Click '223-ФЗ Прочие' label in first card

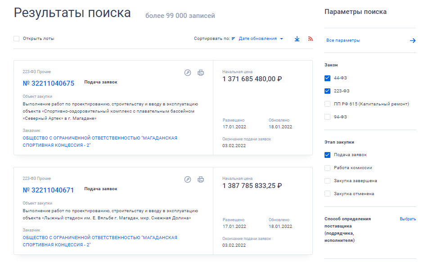[37, 72]
